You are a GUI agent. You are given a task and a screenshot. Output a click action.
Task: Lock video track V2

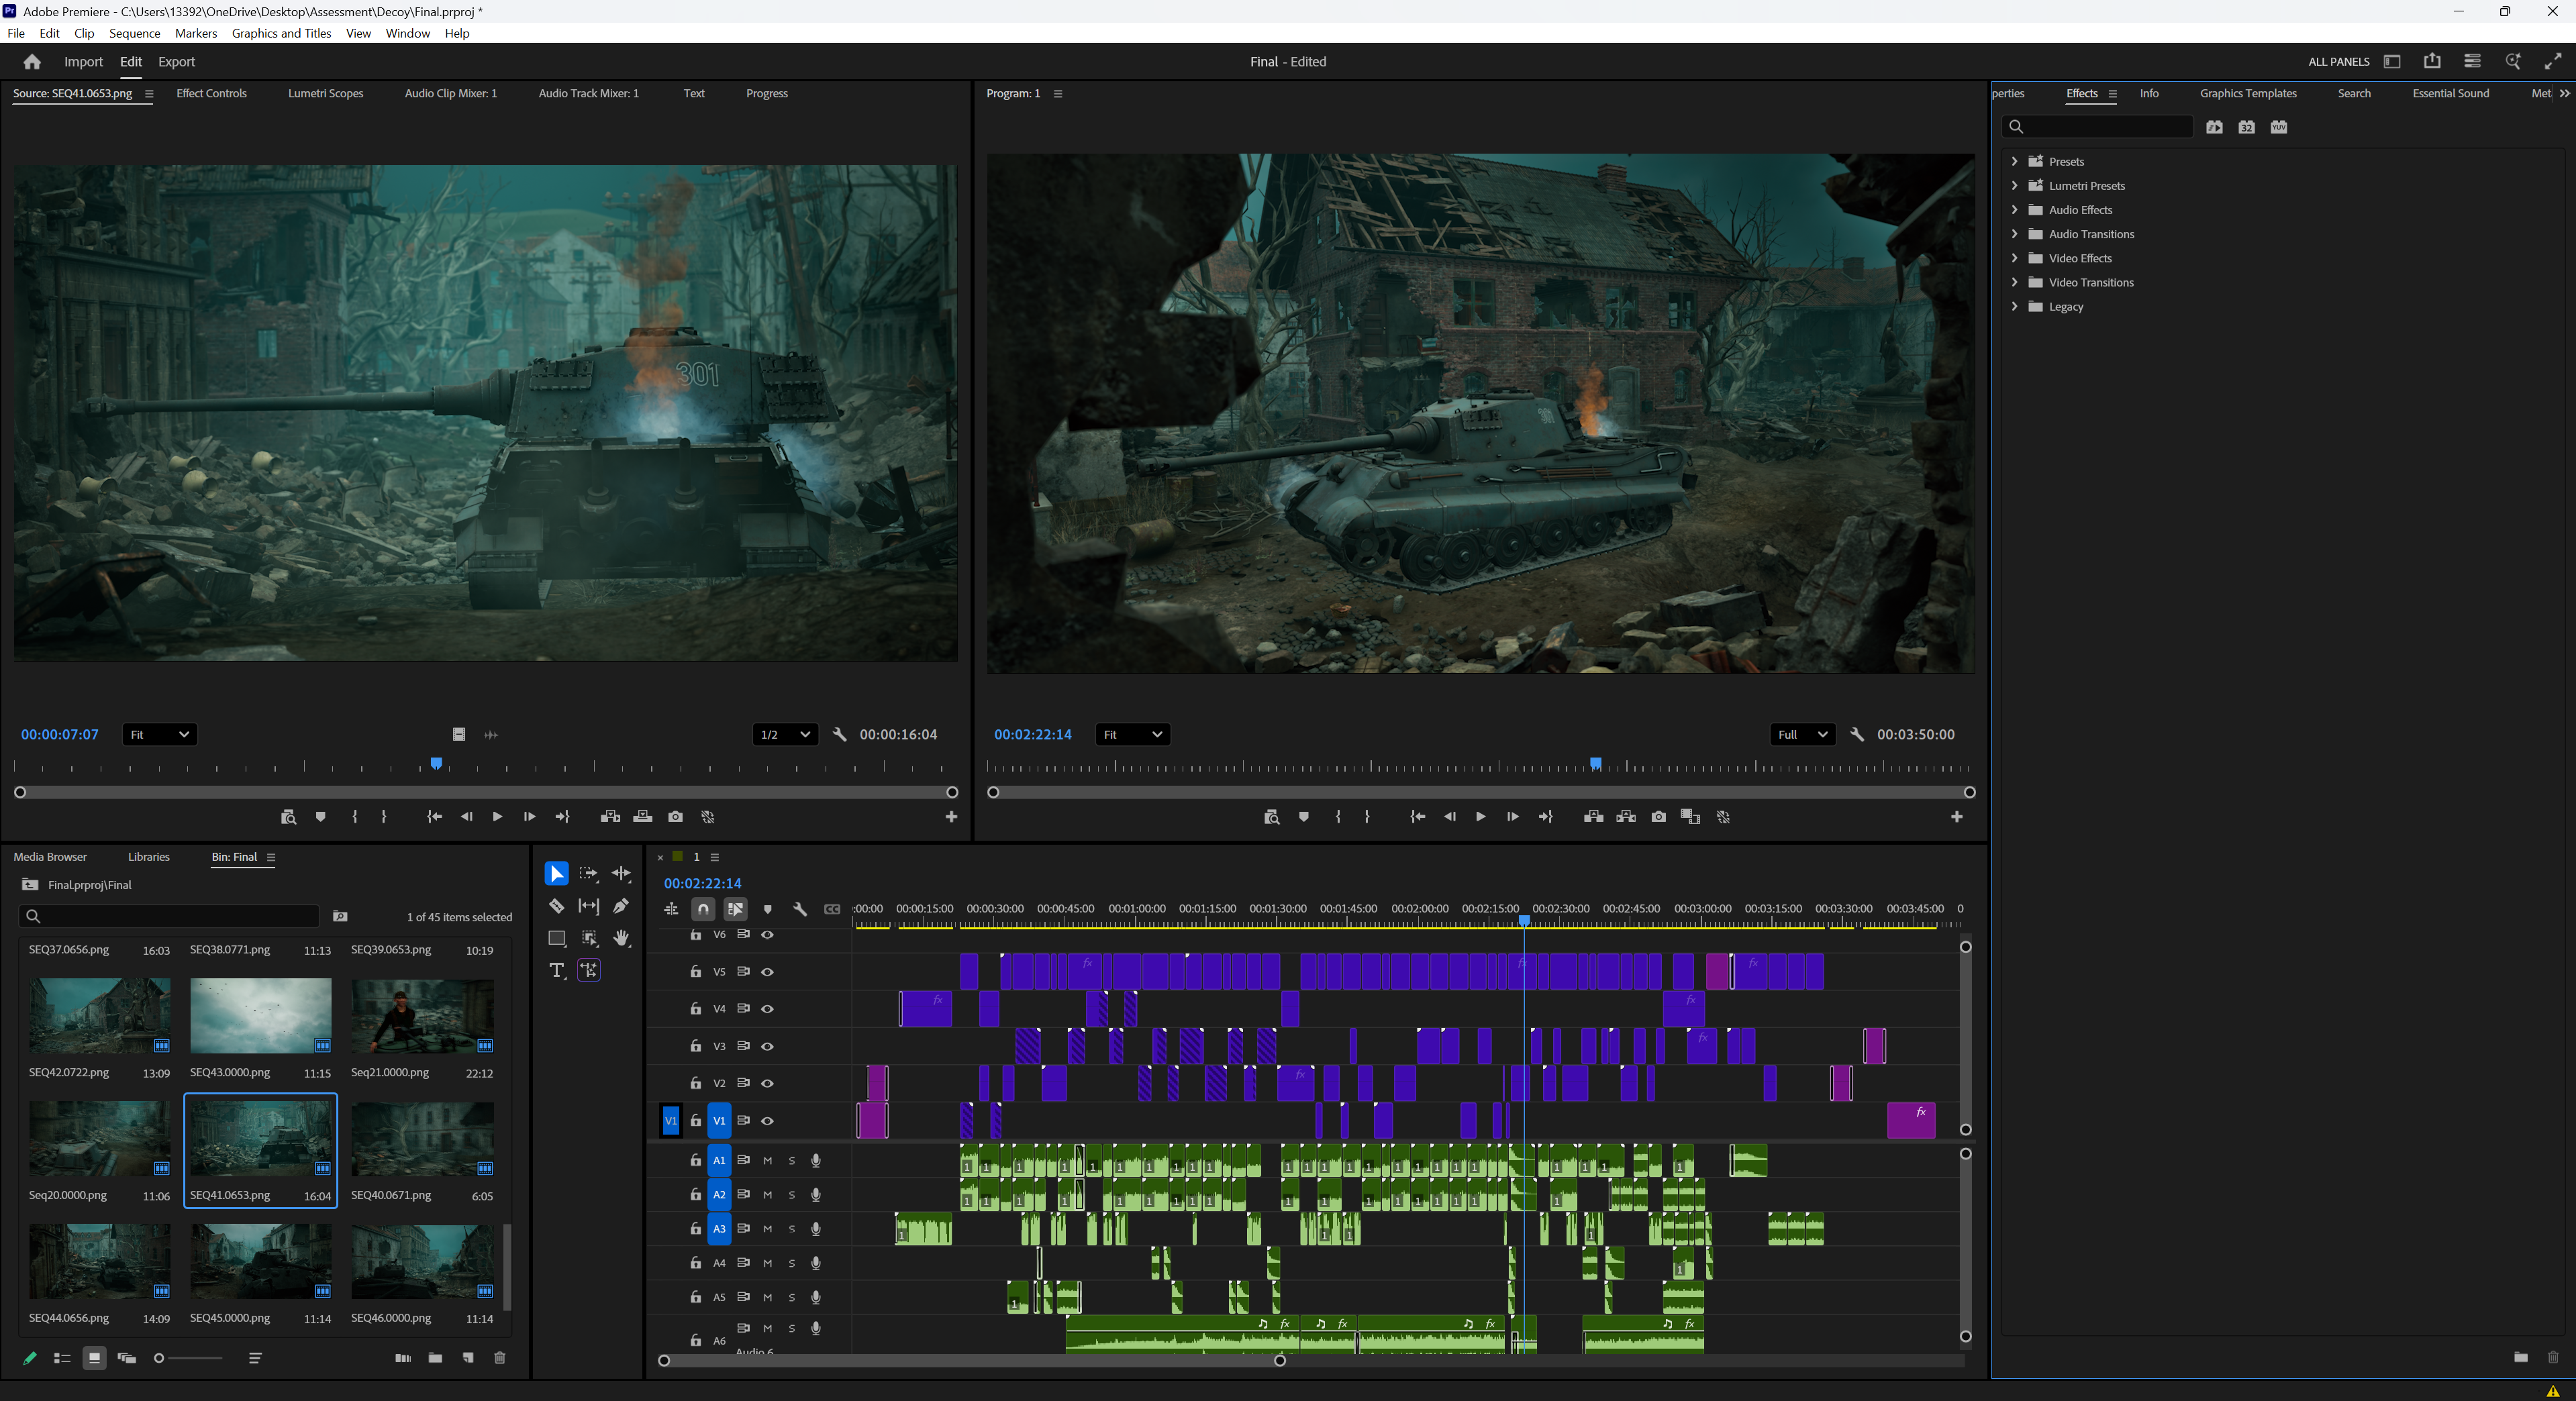(x=695, y=1083)
